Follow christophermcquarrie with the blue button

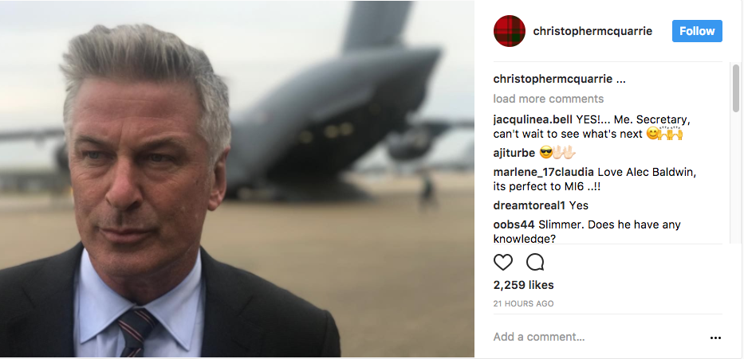coord(697,31)
